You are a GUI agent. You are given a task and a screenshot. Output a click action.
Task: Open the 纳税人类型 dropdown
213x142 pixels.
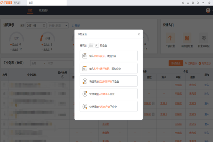(x=58, y=25)
